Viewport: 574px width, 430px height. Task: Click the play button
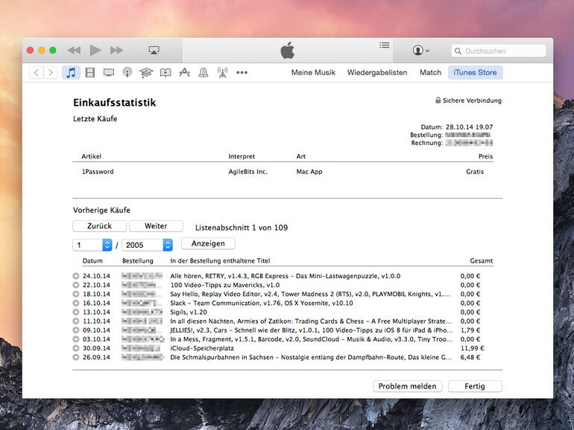[x=95, y=51]
